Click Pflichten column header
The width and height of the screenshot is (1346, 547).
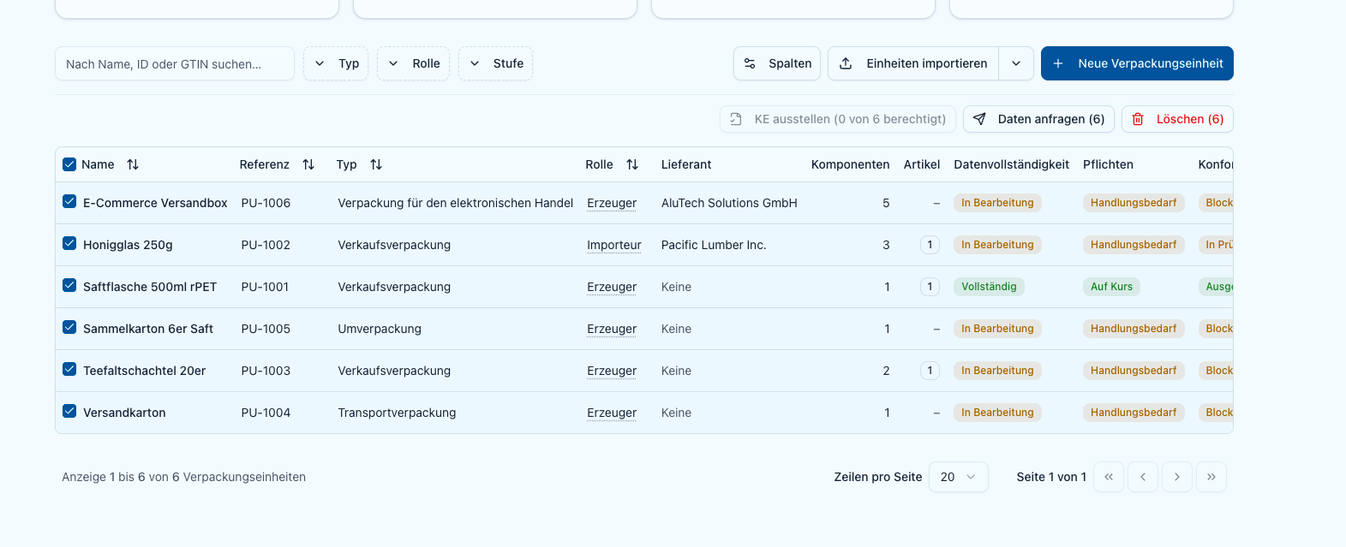click(1108, 164)
